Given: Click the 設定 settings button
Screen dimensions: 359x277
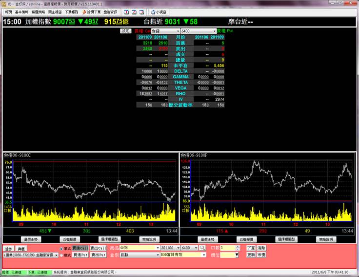Looking at the screenshot, I should (125, 31).
